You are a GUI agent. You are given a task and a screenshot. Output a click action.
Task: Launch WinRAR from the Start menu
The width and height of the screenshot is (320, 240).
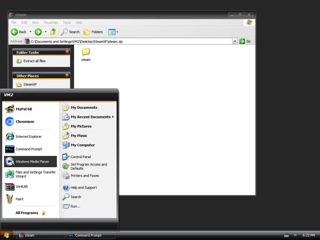point(30,187)
